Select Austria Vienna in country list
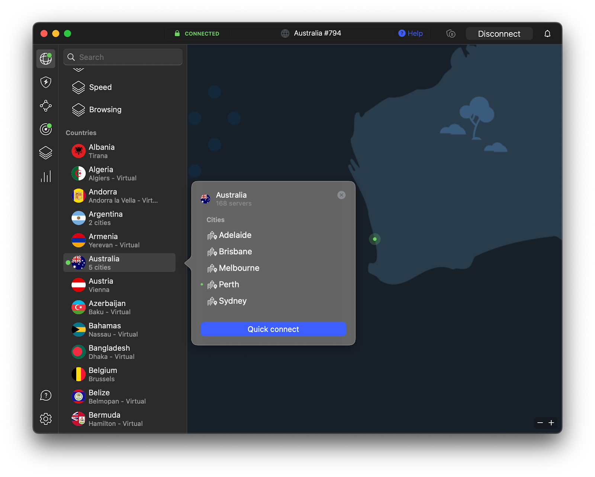The image size is (595, 477). pos(119,285)
